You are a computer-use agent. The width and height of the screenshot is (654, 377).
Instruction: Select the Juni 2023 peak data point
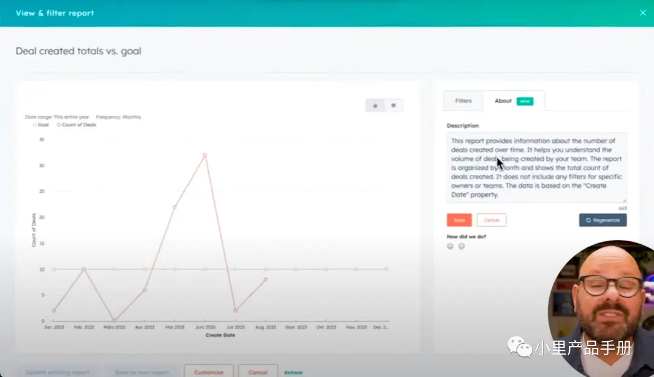[x=205, y=155]
